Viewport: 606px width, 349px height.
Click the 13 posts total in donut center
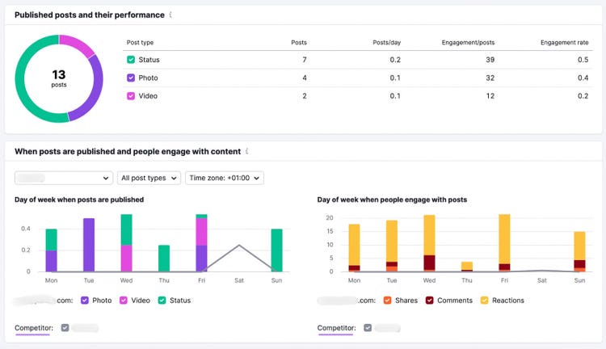tap(59, 78)
